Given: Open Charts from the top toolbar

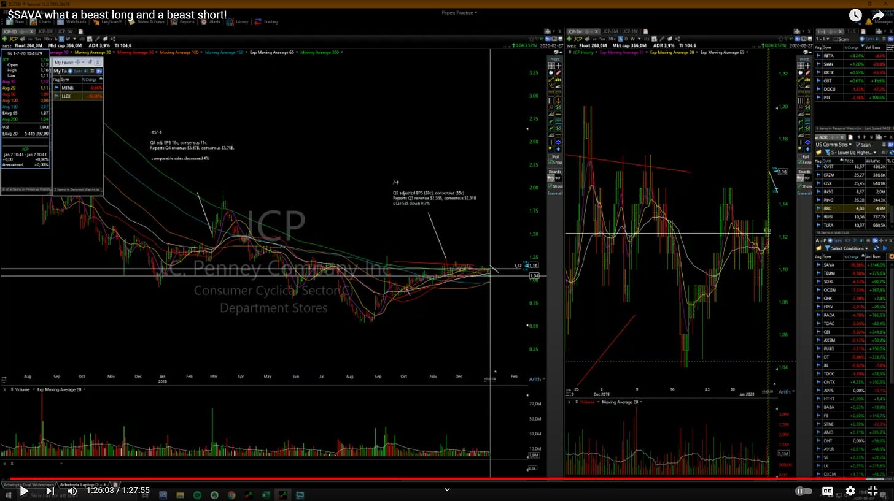Looking at the screenshot, I should pos(41,21).
